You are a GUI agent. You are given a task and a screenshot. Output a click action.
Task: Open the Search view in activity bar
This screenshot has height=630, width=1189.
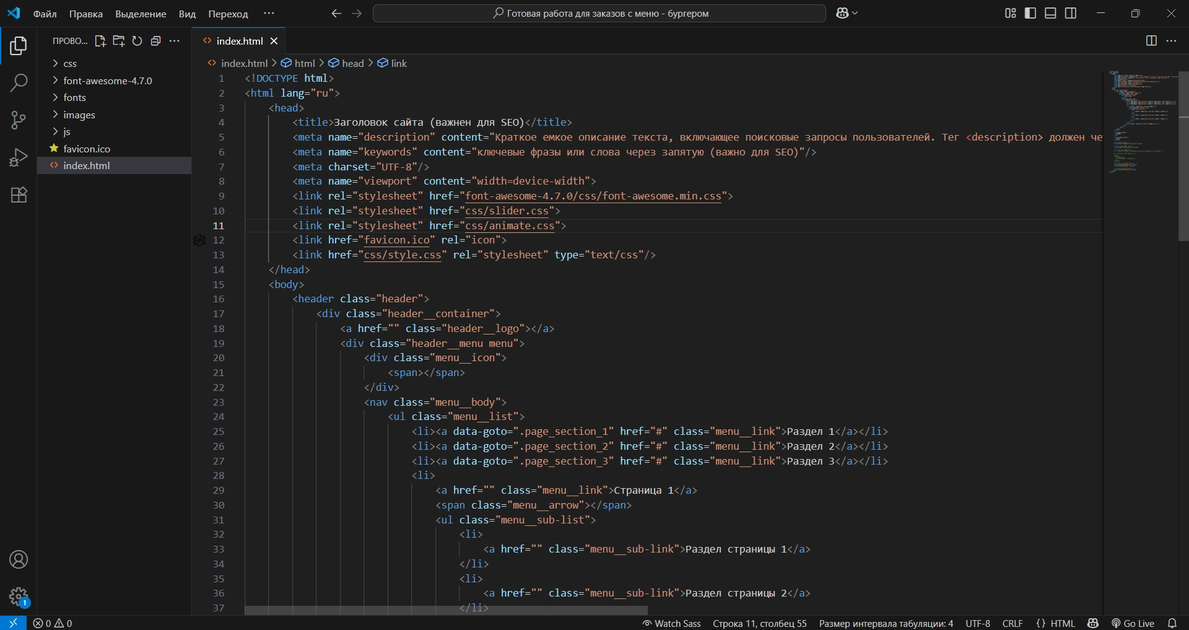pos(19,82)
